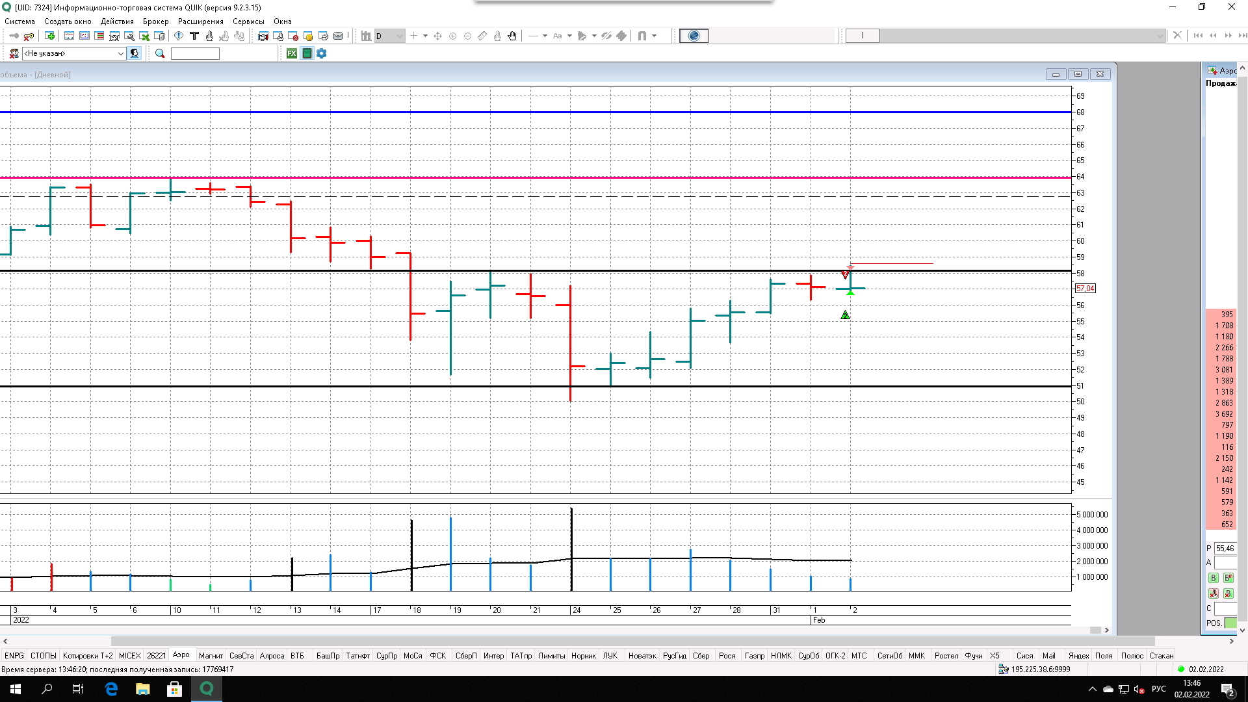This screenshot has width=1248, height=702.
Task: Open the Расширения menu
Action: coord(200,21)
